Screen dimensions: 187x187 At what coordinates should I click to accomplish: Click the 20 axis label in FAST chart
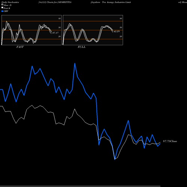tap(59, 36)
